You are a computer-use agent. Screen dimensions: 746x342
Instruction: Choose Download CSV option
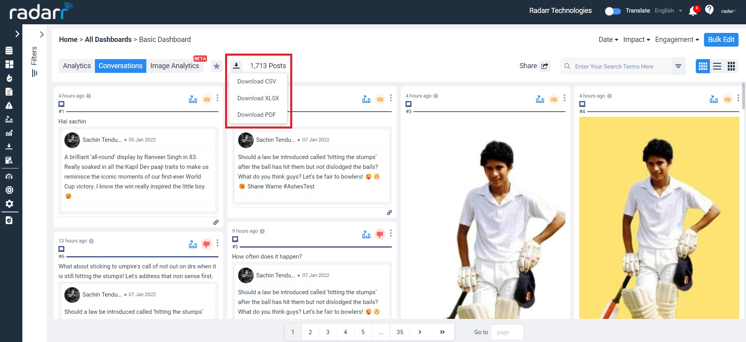[x=257, y=81]
